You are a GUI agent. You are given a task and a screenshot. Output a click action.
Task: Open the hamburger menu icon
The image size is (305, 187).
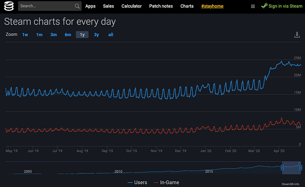click(x=253, y=7)
